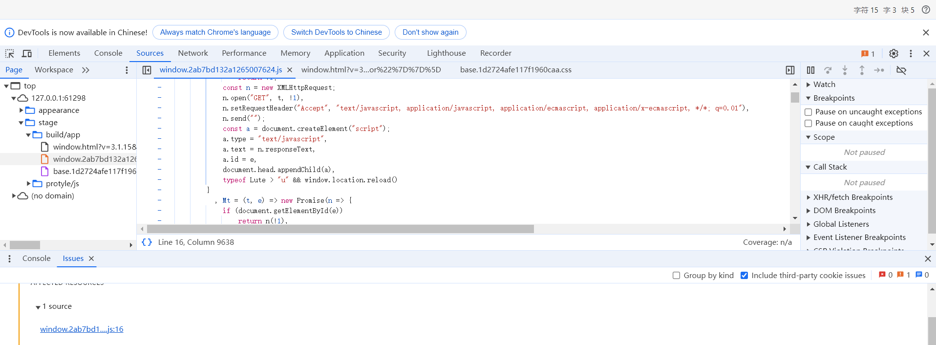Open DevTools settings gear

coord(893,53)
